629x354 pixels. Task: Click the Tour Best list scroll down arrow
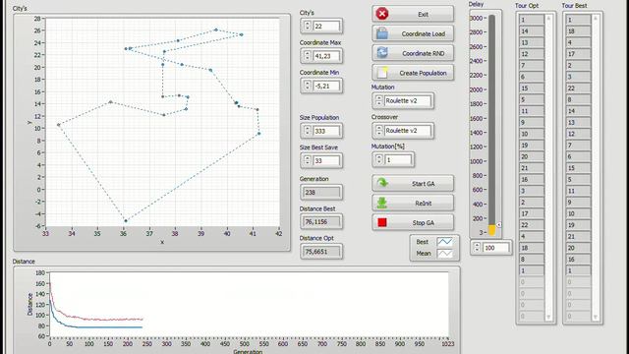pos(596,317)
